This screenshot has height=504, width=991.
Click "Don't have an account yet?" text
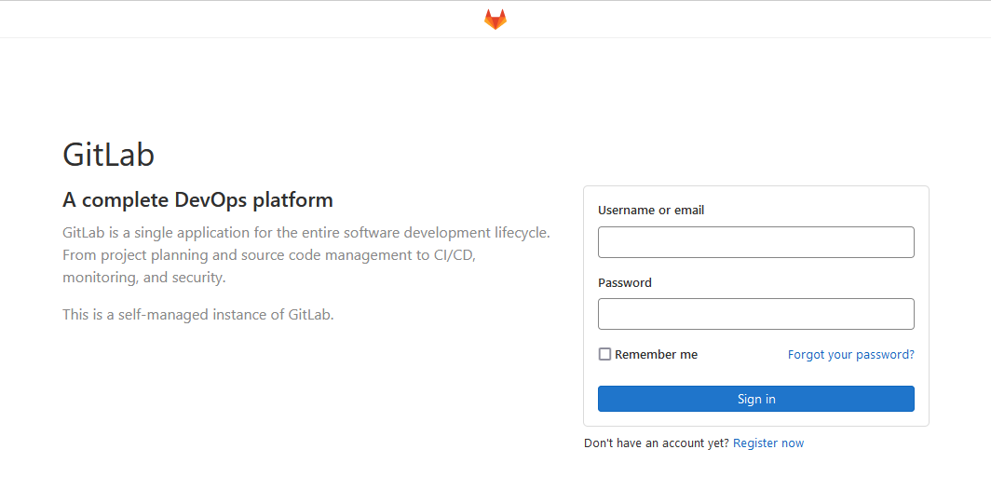657,443
